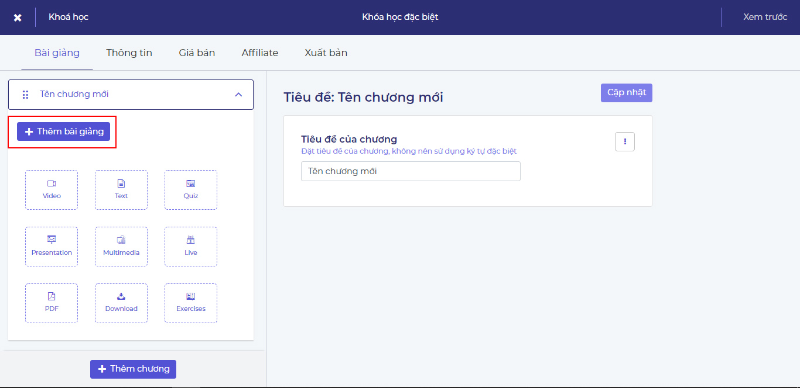
Task: Open the Giá bán tab
Action: pyautogui.click(x=197, y=53)
